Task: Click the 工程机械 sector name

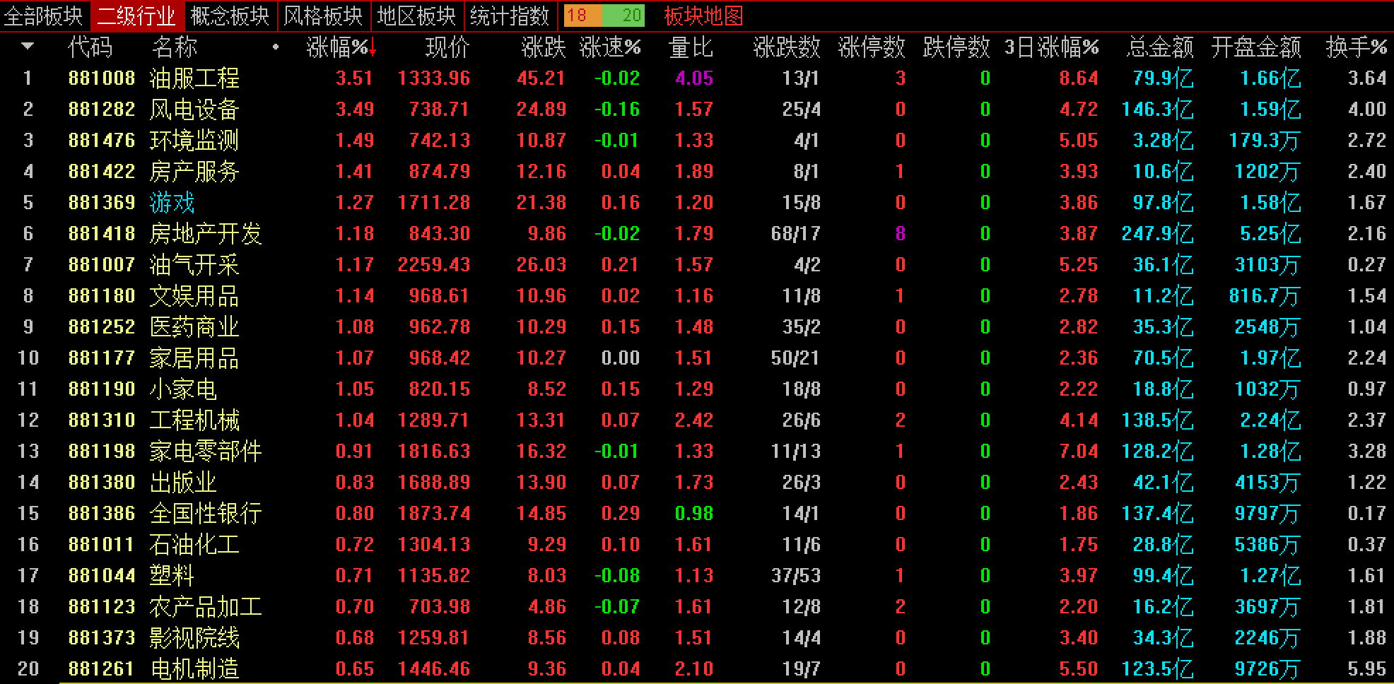Action: [x=194, y=420]
